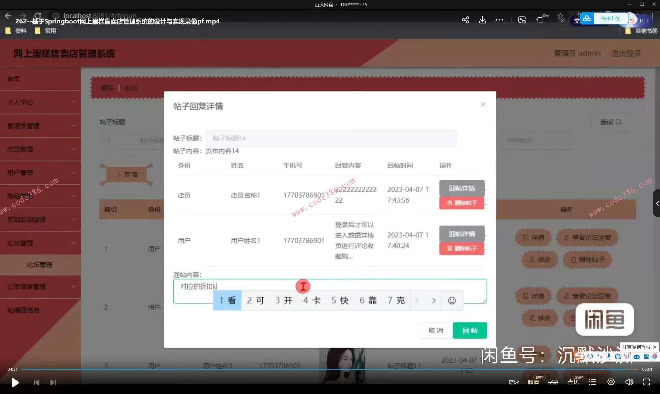
Task: Toggle picture-in-picture mode in the browser toolbar
Action: (x=521, y=20)
